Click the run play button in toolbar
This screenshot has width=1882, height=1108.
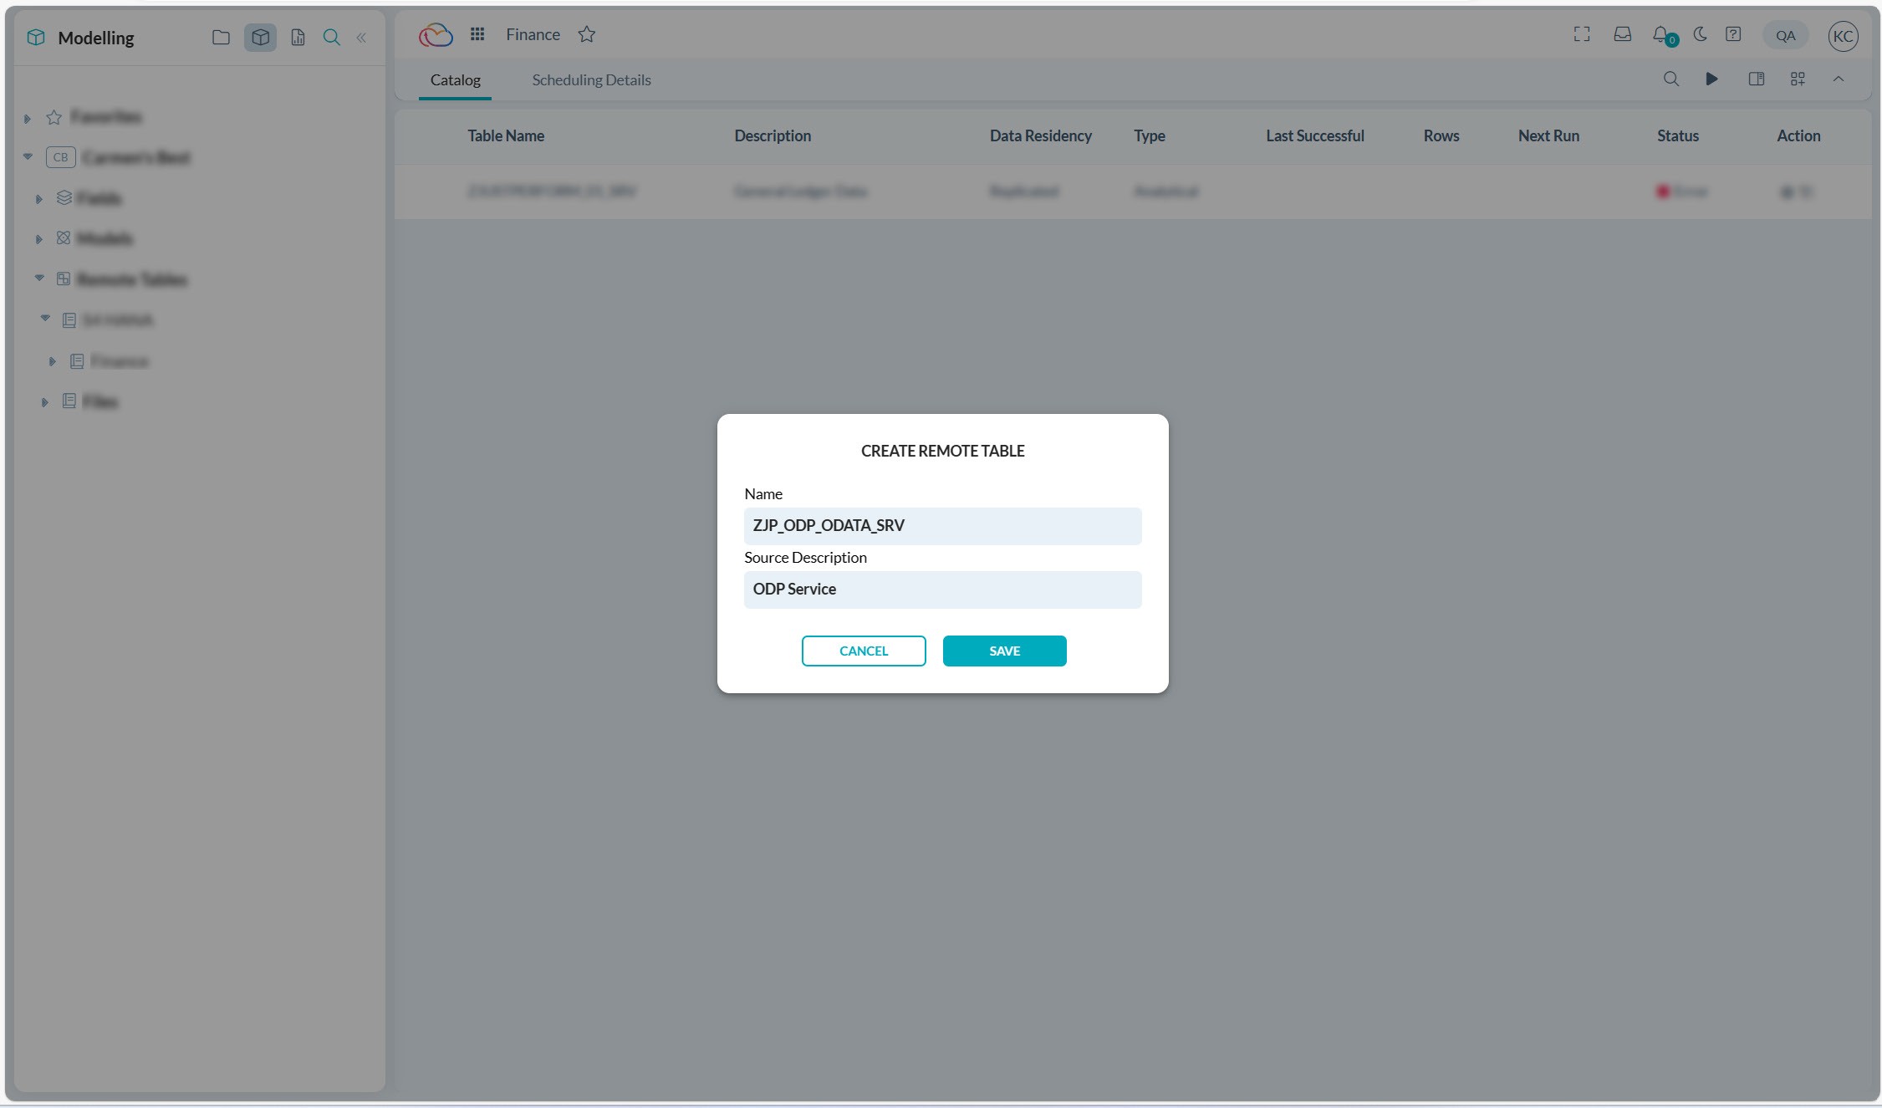tap(1711, 79)
